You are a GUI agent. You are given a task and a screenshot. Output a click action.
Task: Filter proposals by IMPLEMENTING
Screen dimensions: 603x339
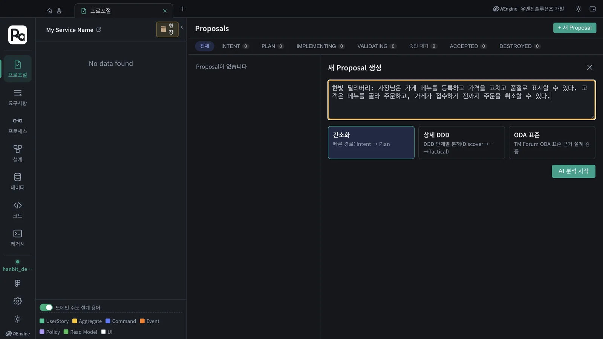tap(320, 46)
